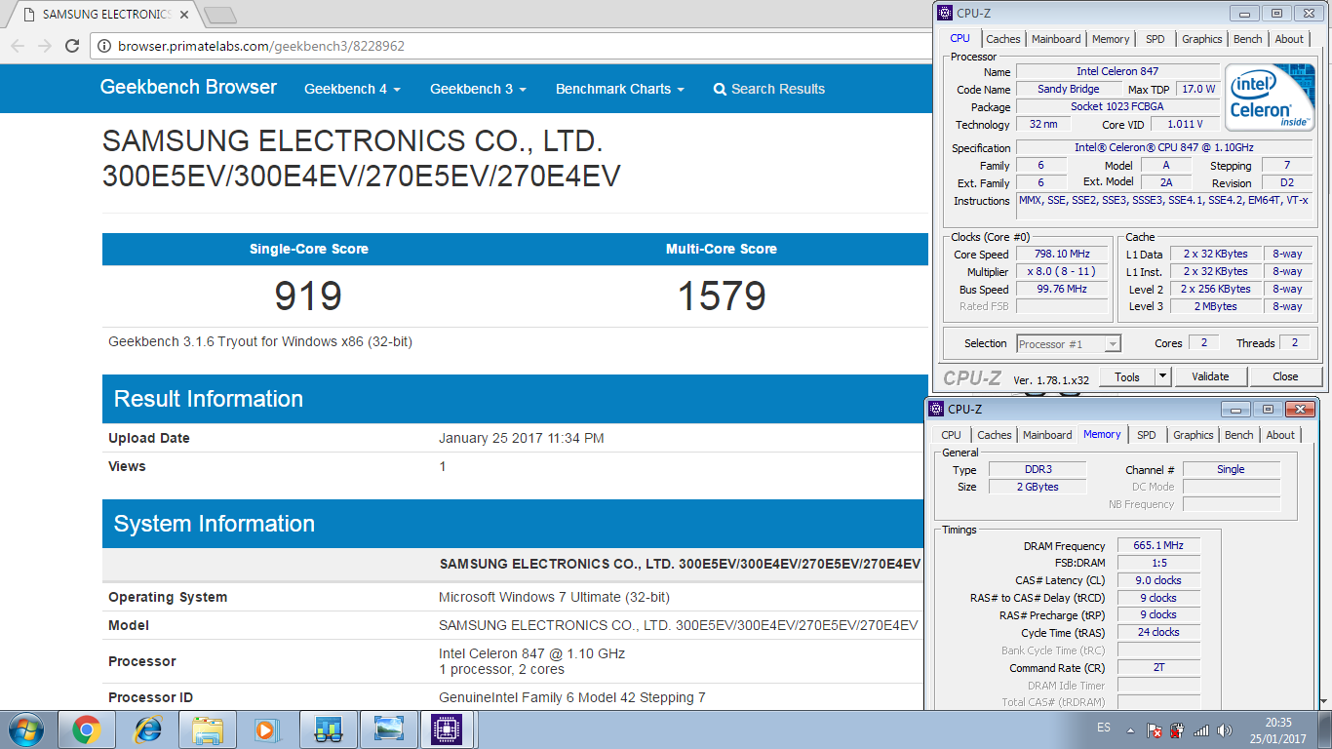Click the Single-Core Score value 919
Screen dimensions: 1332x749
coord(308,296)
